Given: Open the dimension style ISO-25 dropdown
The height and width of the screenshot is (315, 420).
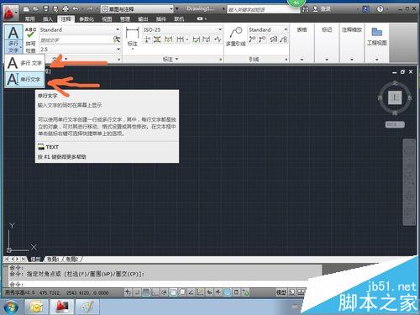Looking at the screenshot, I should [182, 29].
